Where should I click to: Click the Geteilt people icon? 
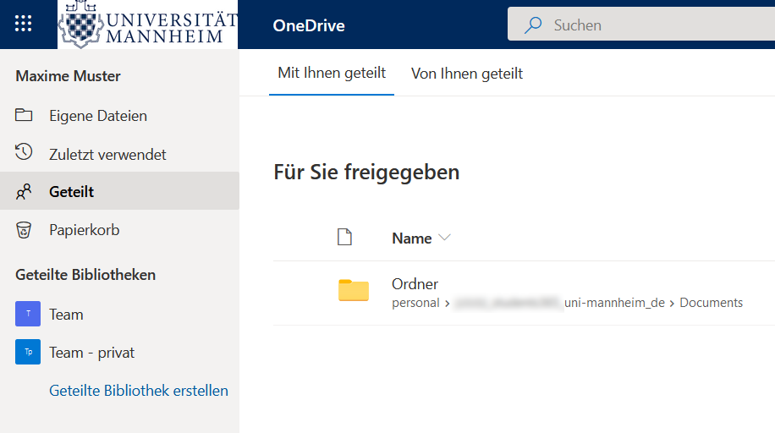[x=23, y=191]
